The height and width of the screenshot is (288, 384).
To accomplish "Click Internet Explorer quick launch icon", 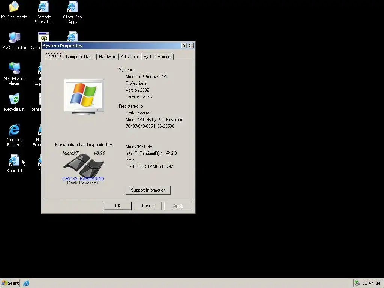I will click(26, 283).
